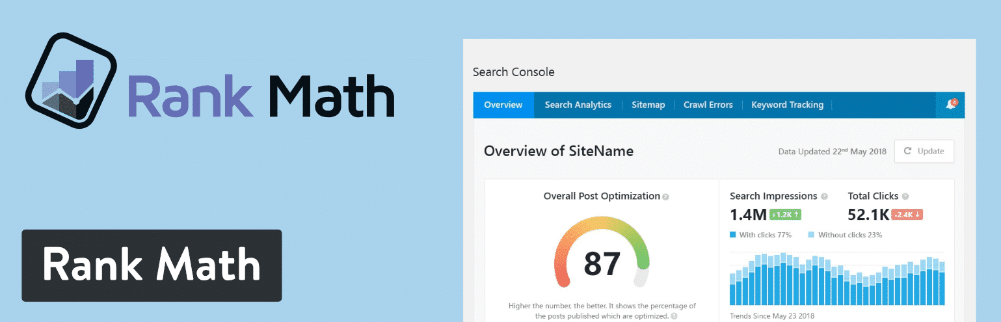The image size is (1001, 322).
Task: Click help icon next to Search Impressions
Action: tap(824, 196)
